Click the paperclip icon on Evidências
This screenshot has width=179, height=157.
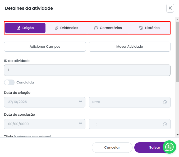[57, 28]
